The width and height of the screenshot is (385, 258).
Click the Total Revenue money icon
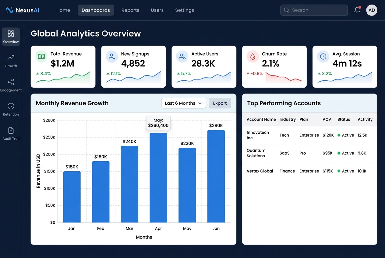click(x=41, y=57)
